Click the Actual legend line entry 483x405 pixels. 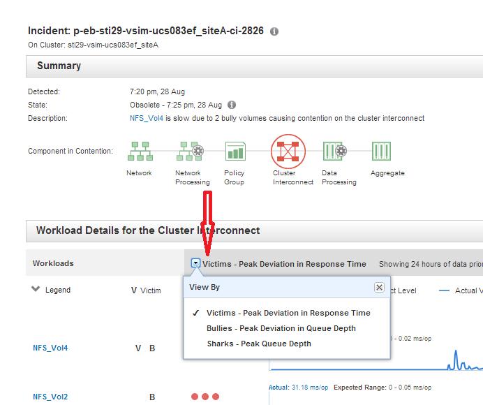click(x=460, y=290)
